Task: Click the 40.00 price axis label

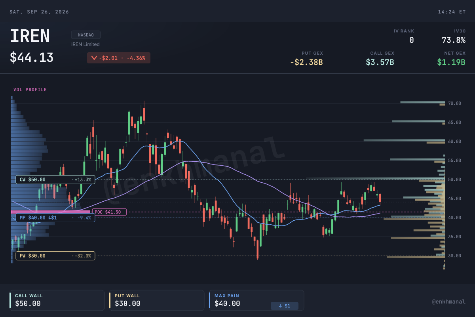Action: tap(454, 218)
